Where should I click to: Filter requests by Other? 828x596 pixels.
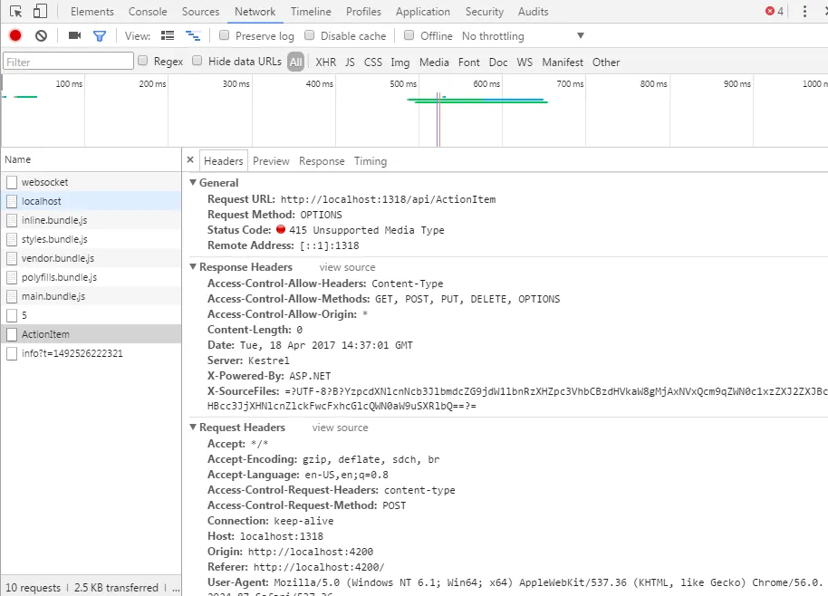coord(606,62)
